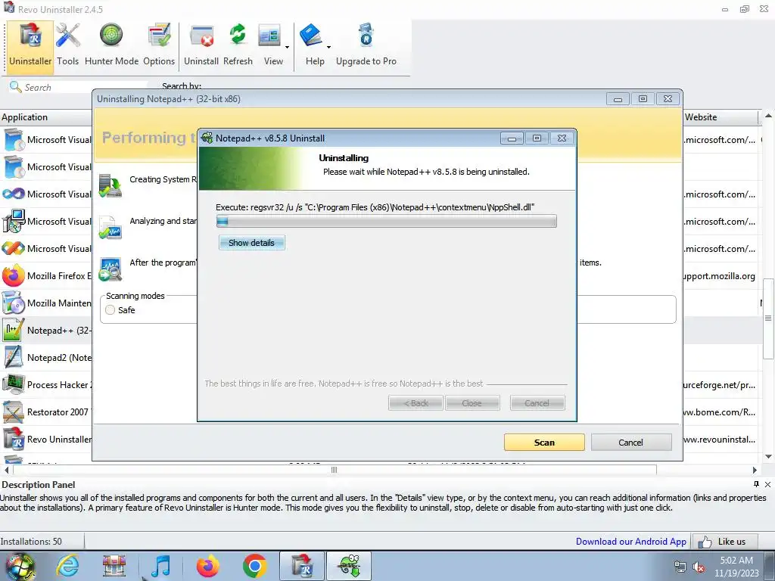Click the Back button in Notepad++ uninstaller
The width and height of the screenshot is (775, 581).
tap(416, 403)
